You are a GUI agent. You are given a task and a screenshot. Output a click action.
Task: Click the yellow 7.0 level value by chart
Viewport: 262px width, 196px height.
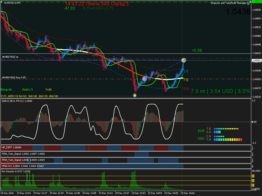coord(186,80)
